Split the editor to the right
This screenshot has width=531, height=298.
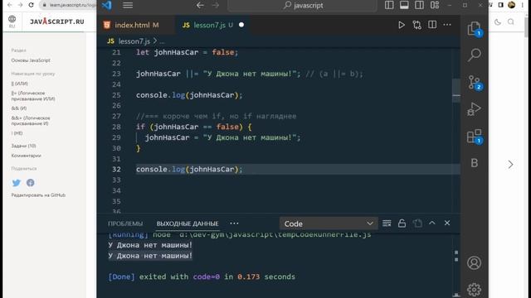click(x=432, y=25)
